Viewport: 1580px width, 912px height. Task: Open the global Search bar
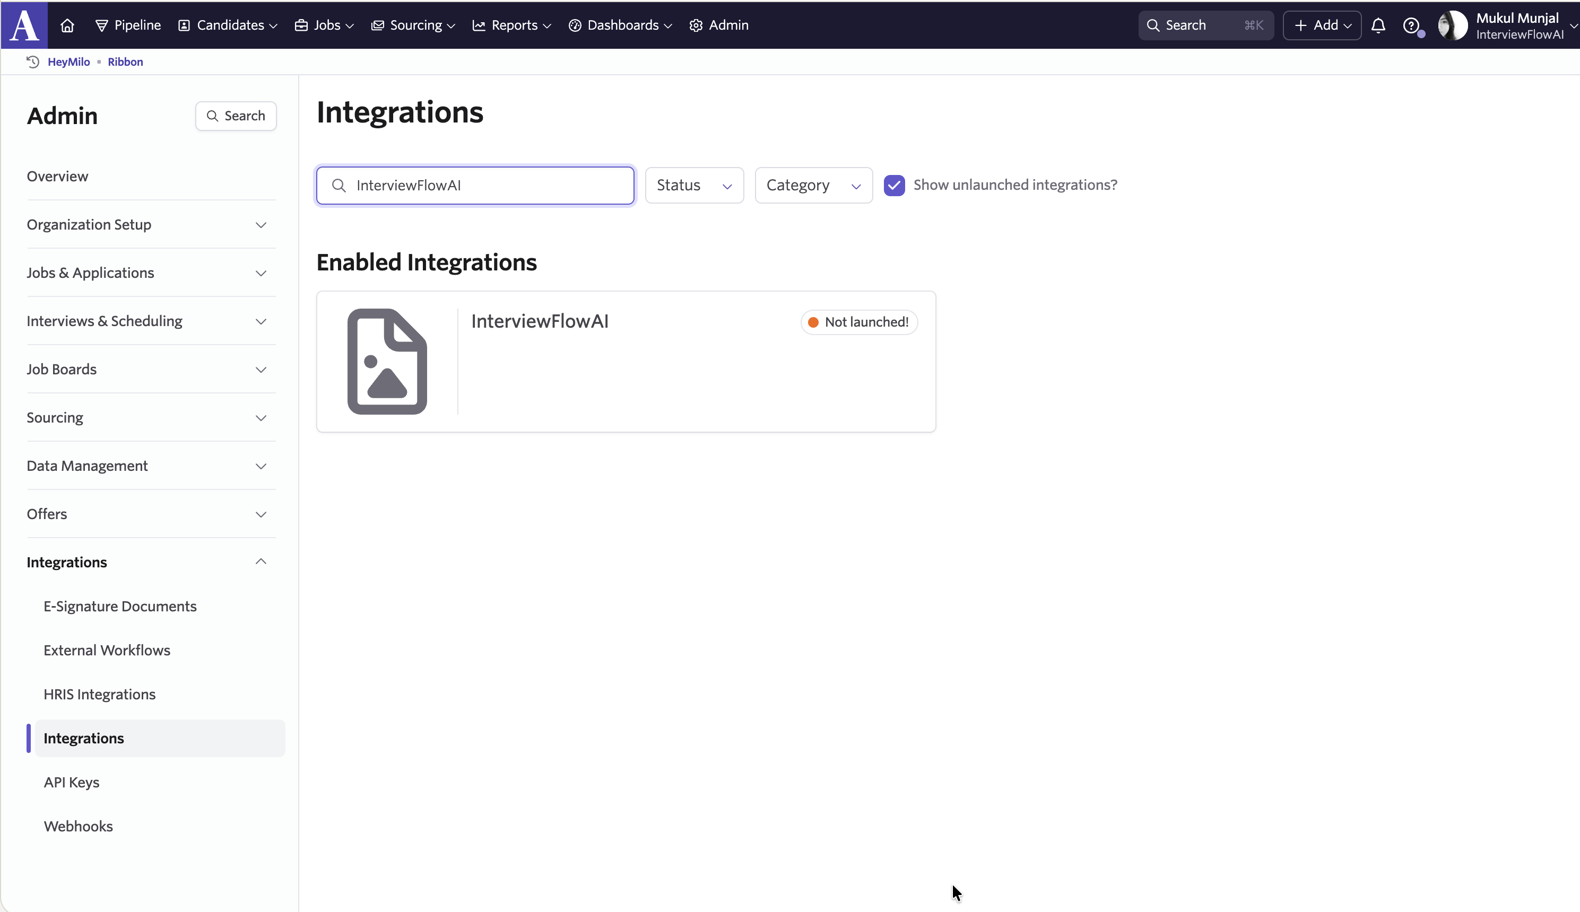point(1206,25)
